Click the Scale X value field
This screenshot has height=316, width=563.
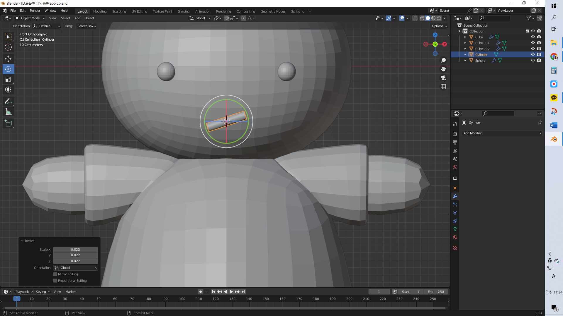point(75,250)
